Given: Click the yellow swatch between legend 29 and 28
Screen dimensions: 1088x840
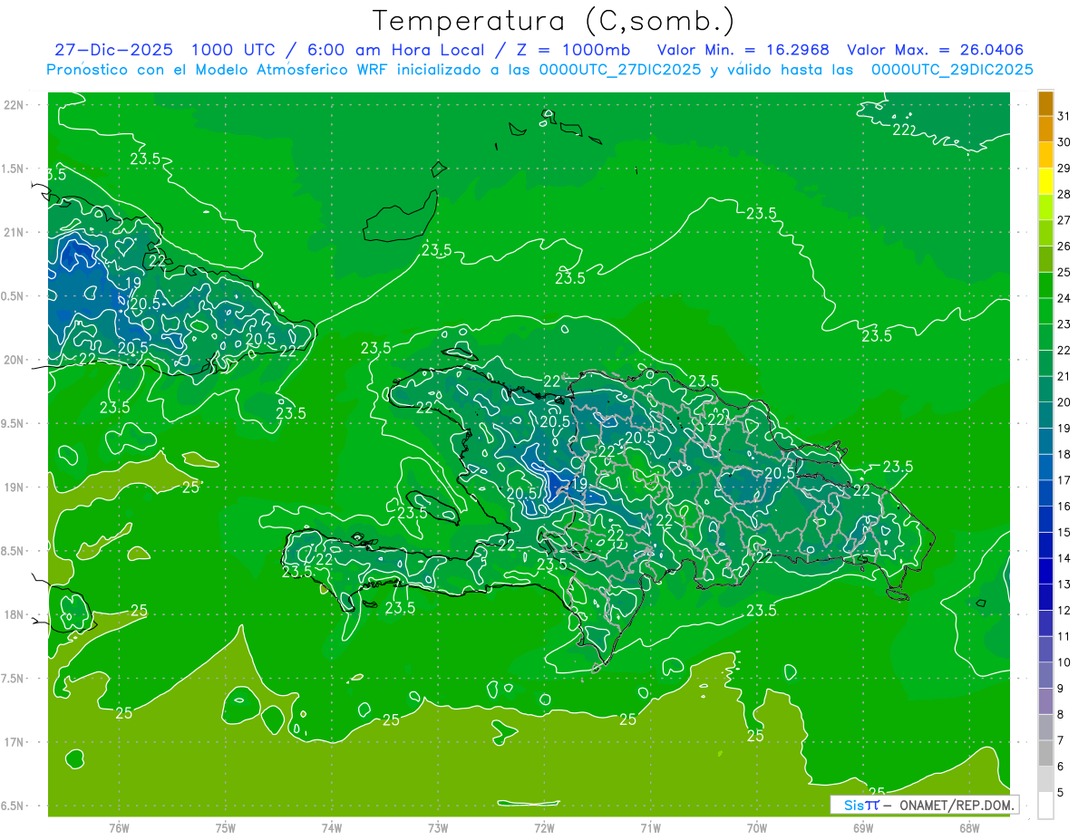Looking at the screenshot, I should point(1045,181).
